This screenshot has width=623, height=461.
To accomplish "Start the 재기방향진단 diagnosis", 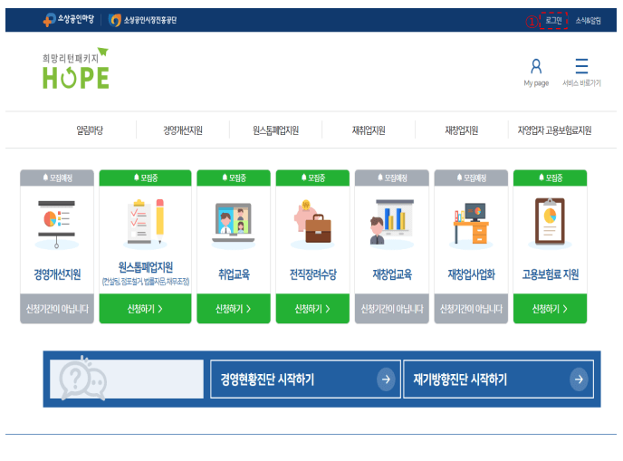I will tap(498, 379).
